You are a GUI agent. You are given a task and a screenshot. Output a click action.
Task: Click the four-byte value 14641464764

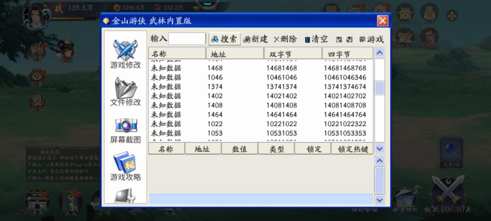(x=345, y=115)
